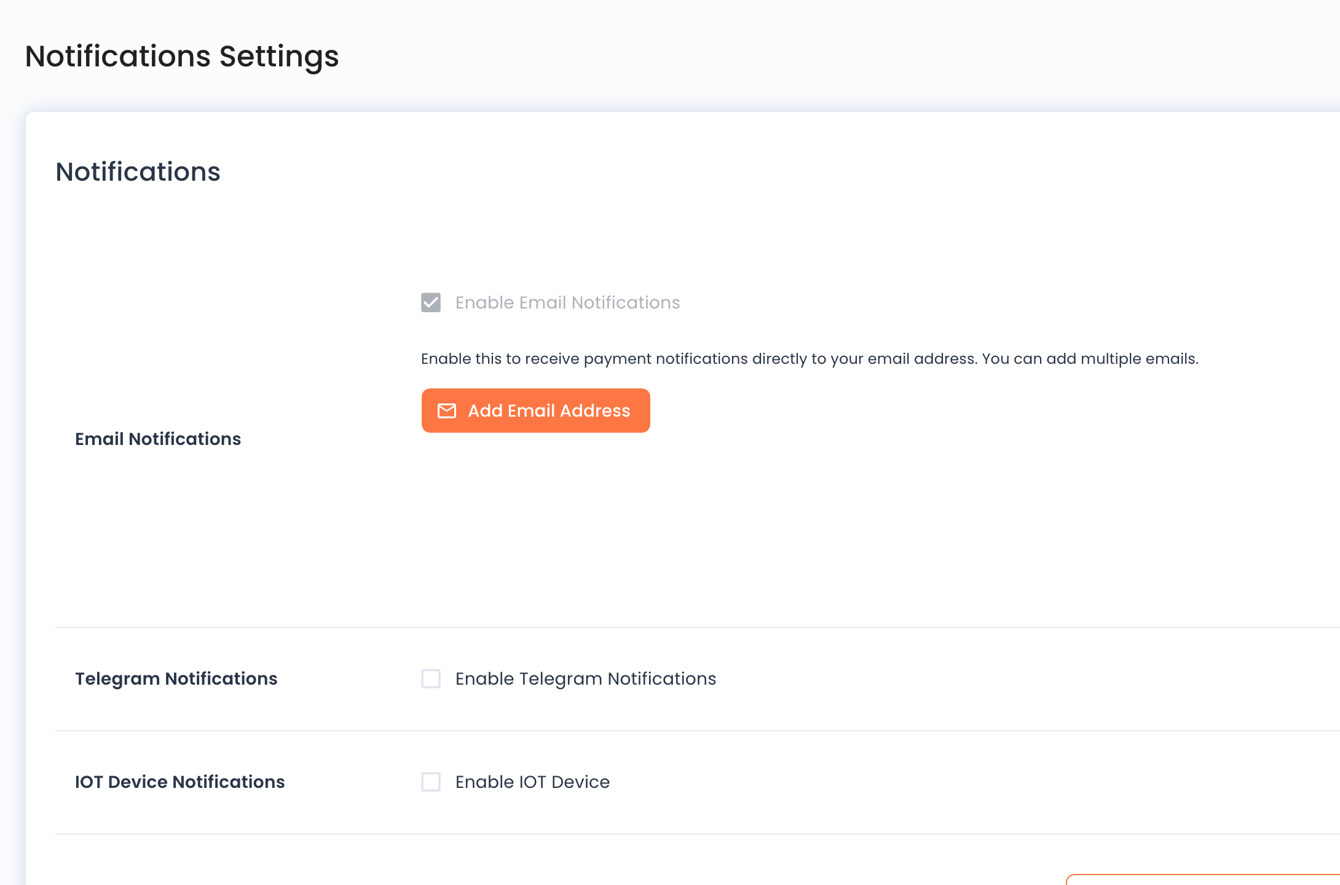Click the envelope icon in Add Email Address
The image size is (1340, 885).
tap(447, 411)
